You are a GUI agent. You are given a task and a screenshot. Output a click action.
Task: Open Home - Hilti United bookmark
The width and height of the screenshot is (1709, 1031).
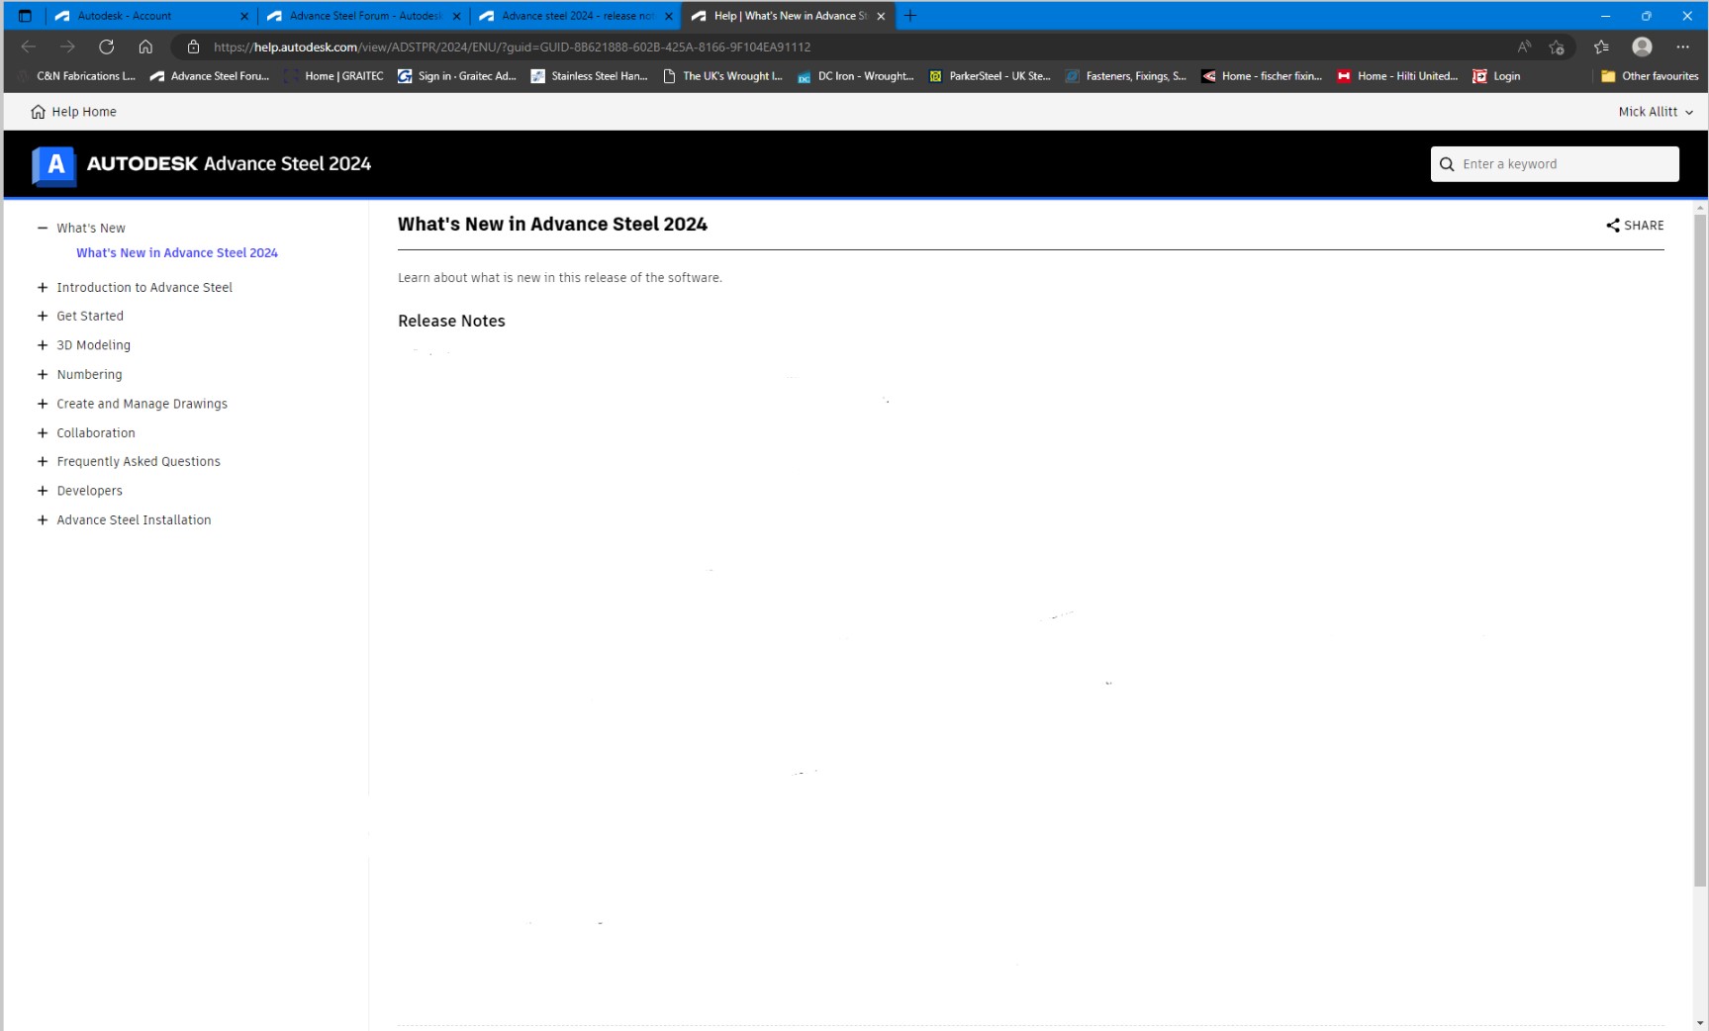[x=1397, y=76]
